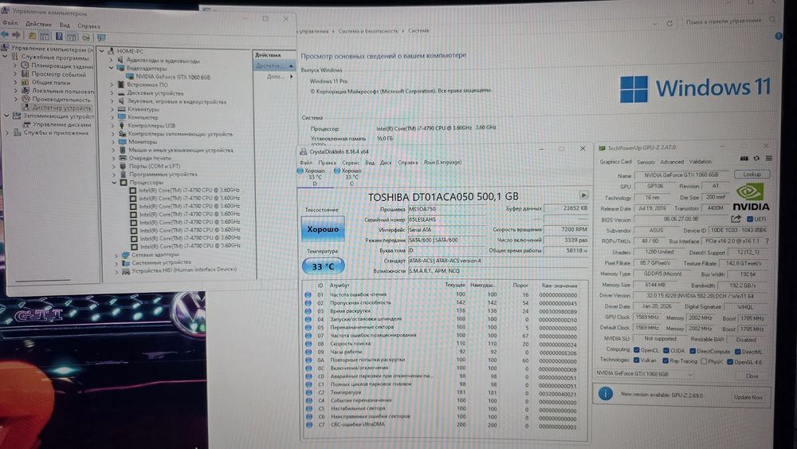Click the refresh icon in Control Panel address bar
This screenshot has width=797, height=449.
pos(669,23)
